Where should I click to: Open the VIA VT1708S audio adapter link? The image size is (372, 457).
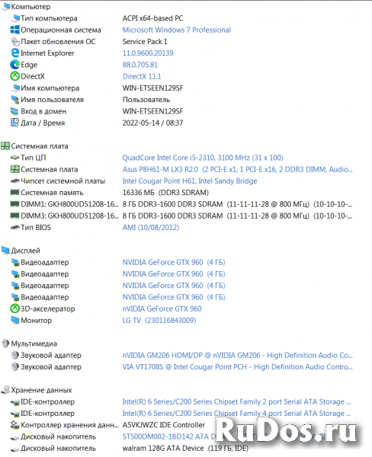point(237,366)
